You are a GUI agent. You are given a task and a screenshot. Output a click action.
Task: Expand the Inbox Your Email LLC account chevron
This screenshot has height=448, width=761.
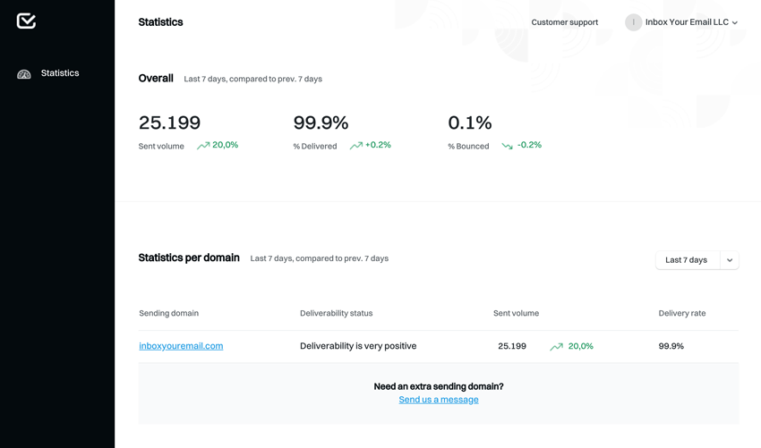(x=735, y=23)
